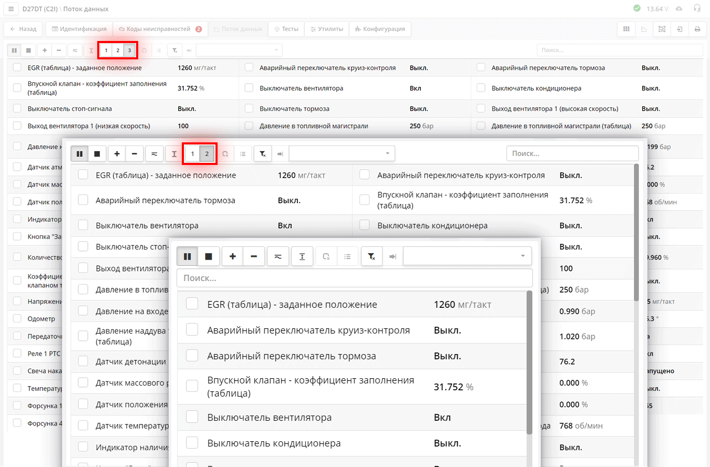Switch to the Тесты tab
The image size is (710, 467).
click(x=286, y=29)
